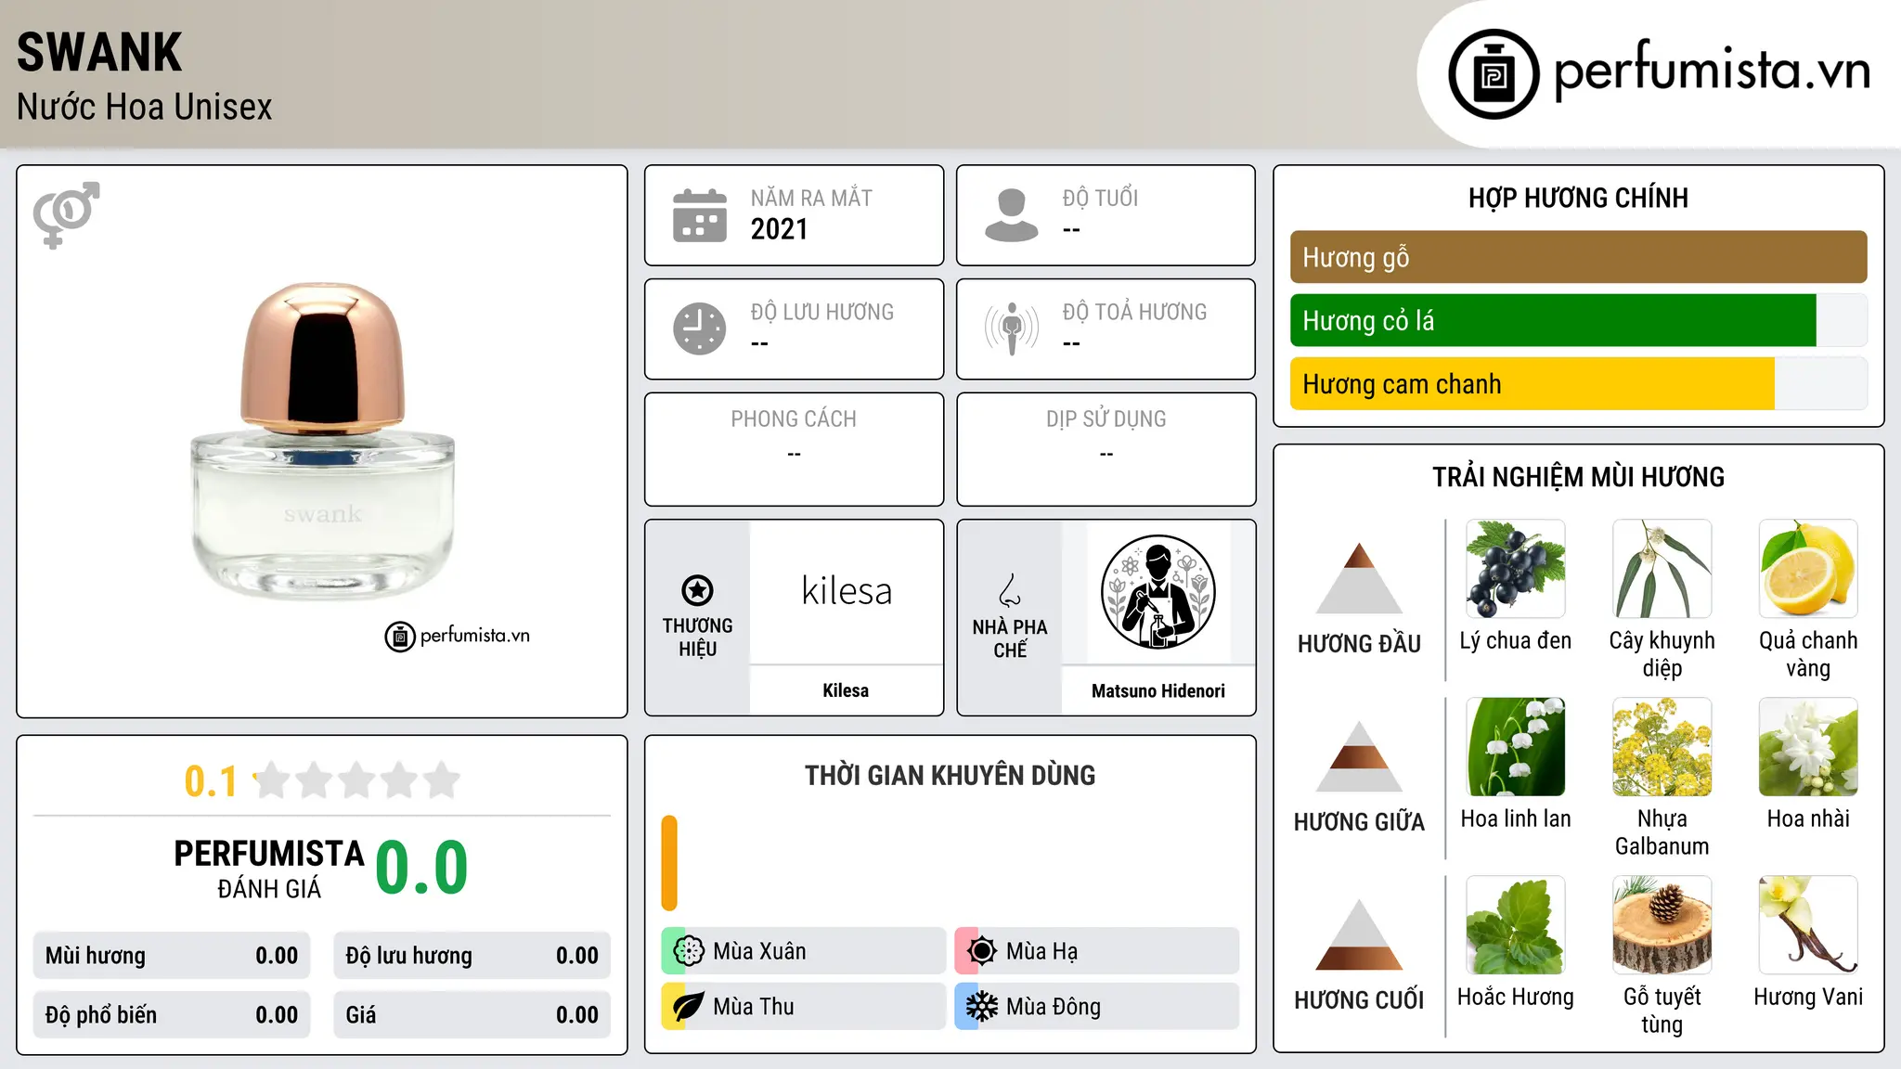Click the Trải nghiệm mùi hương heading
Screen dimensions: 1901x1069
pos(1578,477)
